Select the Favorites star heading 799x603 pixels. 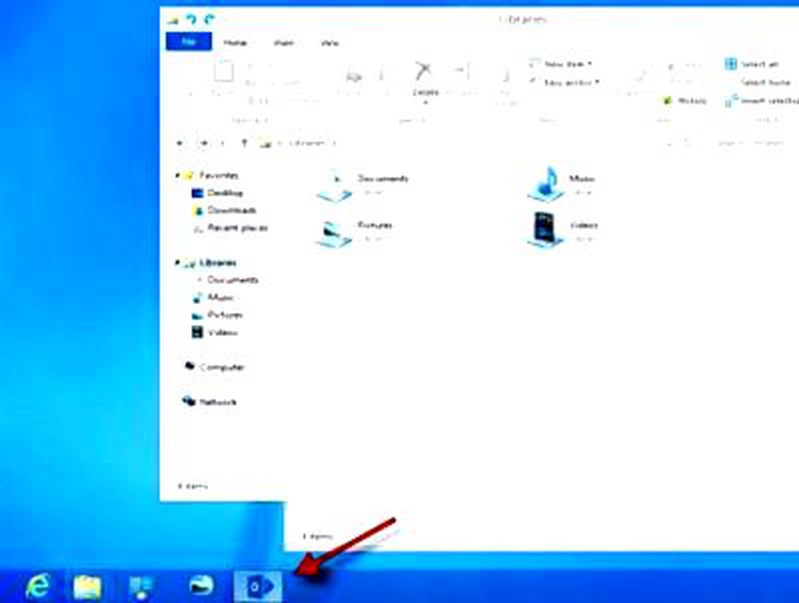pyautogui.click(x=211, y=175)
